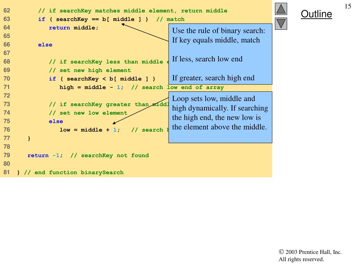Screen dimensions: 355x266
Task: Click the down arrow navigation button
Action: [x=281, y=24]
